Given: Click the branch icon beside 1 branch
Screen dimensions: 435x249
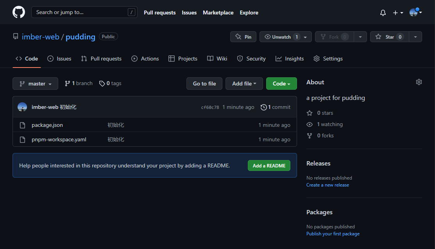Looking at the screenshot, I should coord(67,84).
